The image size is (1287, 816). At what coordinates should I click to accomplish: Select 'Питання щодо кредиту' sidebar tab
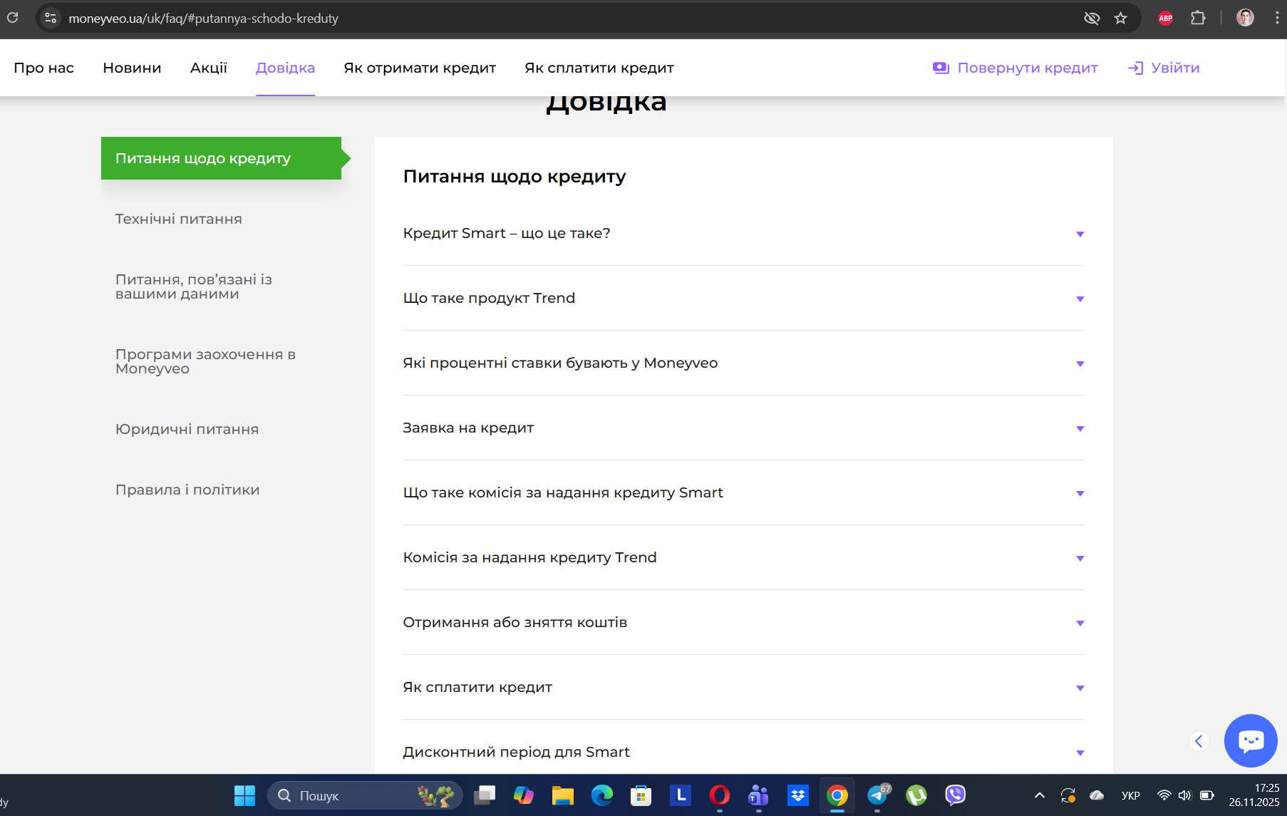tap(221, 158)
